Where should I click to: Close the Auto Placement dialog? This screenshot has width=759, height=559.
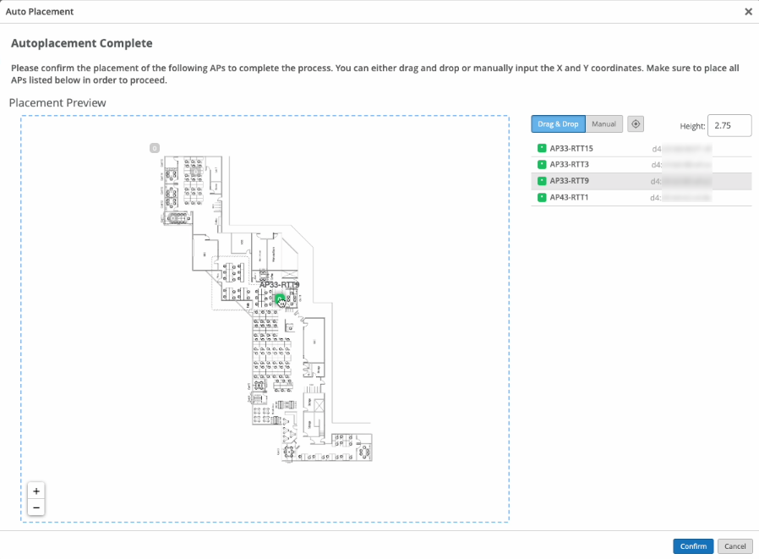pos(748,12)
